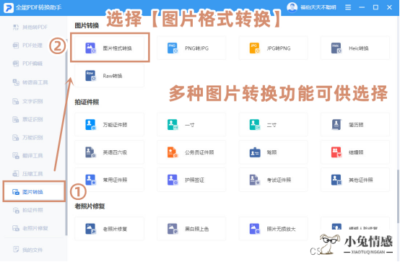Open 票证识别 in the sidebar
The height and width of the screenshot is (262, 400).
pyautogui.click(x=27, y=119)
